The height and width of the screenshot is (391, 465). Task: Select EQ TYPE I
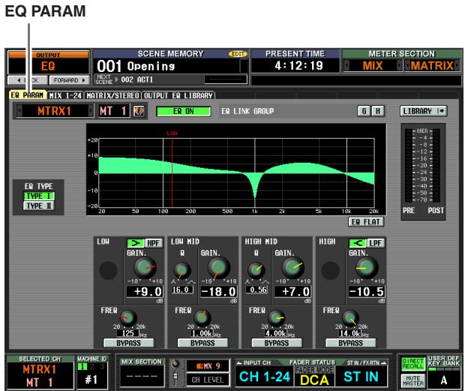coord(39,196)
